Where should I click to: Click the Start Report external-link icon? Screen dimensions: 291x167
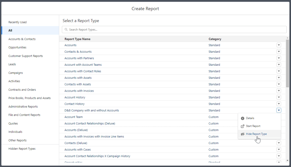[243, 126]
